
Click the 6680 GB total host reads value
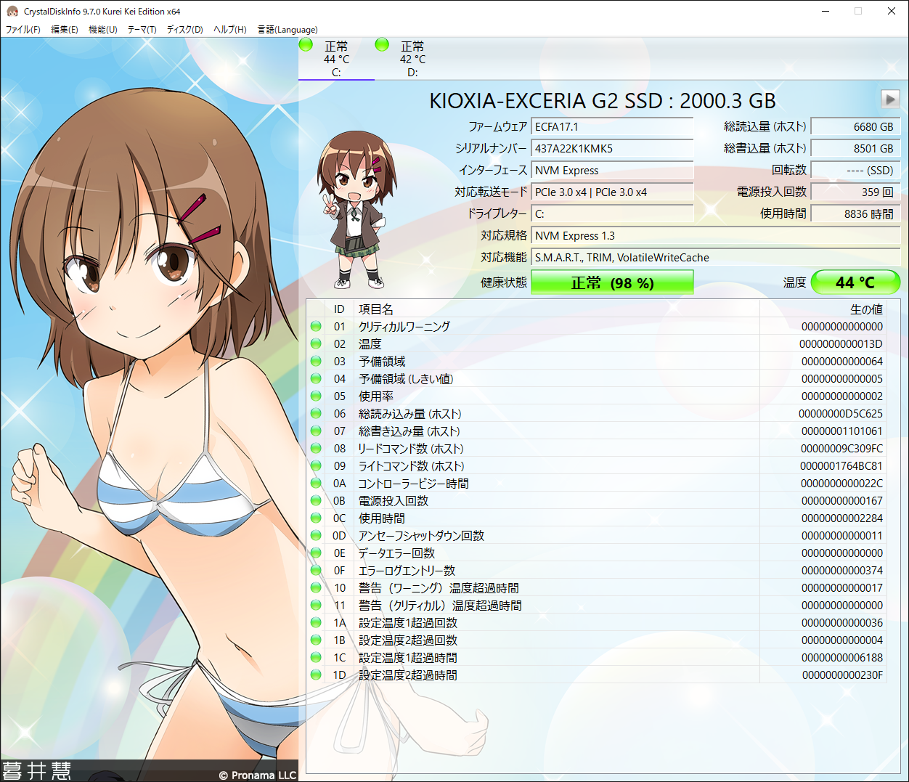(x=855, y=127)
